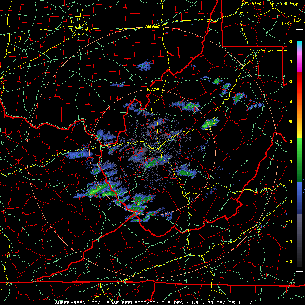Pick the 30 label on the dBZ scale
The height and width of the screenshot is (305, 305).
tap(291, 142)
